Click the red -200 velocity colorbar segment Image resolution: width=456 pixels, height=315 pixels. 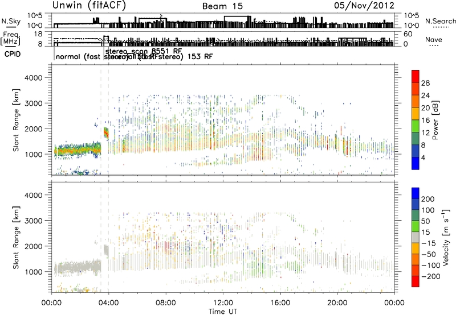pyautogui.click(x=416, y=281)
